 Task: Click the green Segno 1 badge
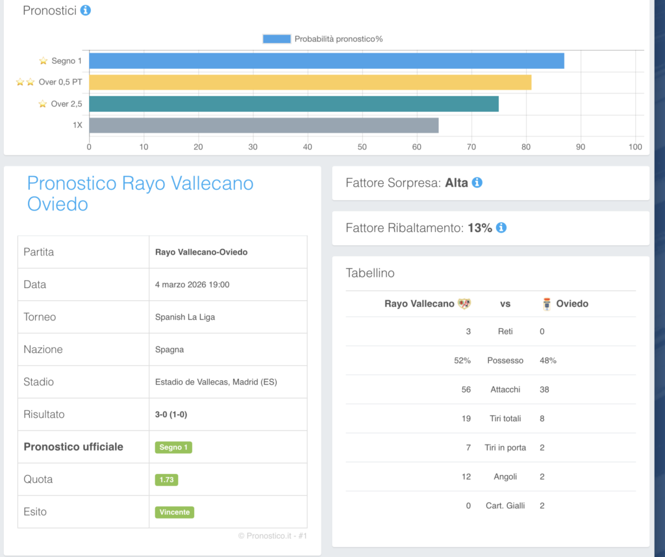[x=173, y=447]
